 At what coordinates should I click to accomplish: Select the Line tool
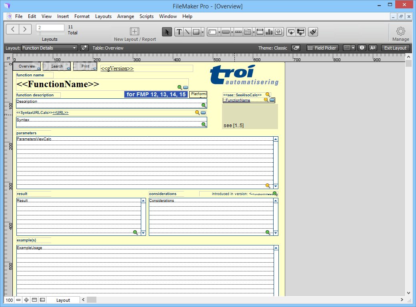tap(187, 32)
